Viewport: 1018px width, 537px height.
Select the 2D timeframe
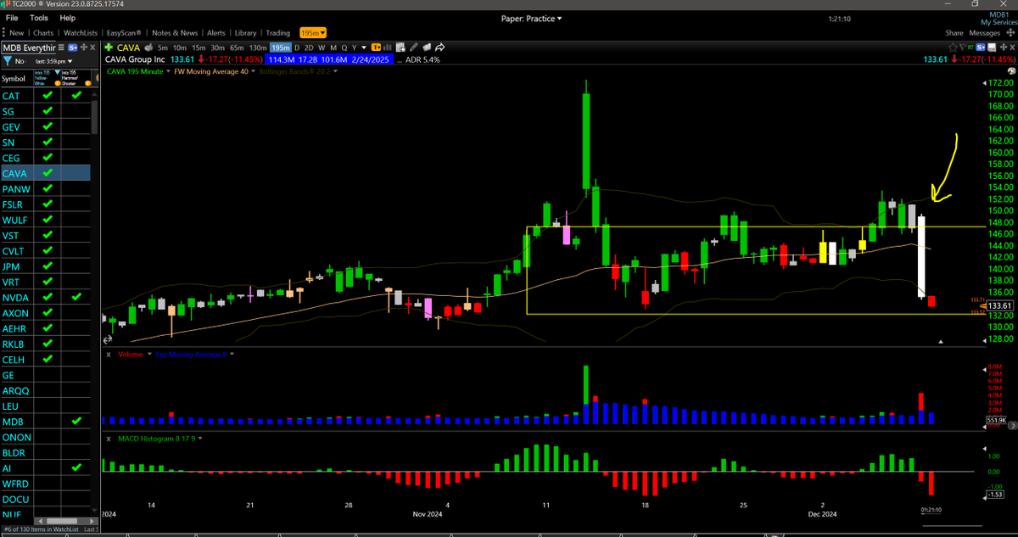point(309,48)
